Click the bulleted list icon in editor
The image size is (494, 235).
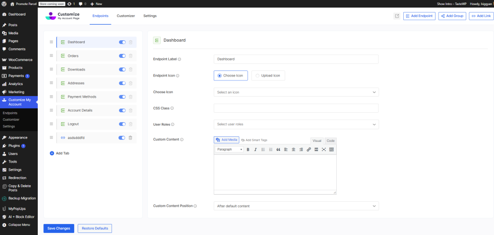coord(263,149)
